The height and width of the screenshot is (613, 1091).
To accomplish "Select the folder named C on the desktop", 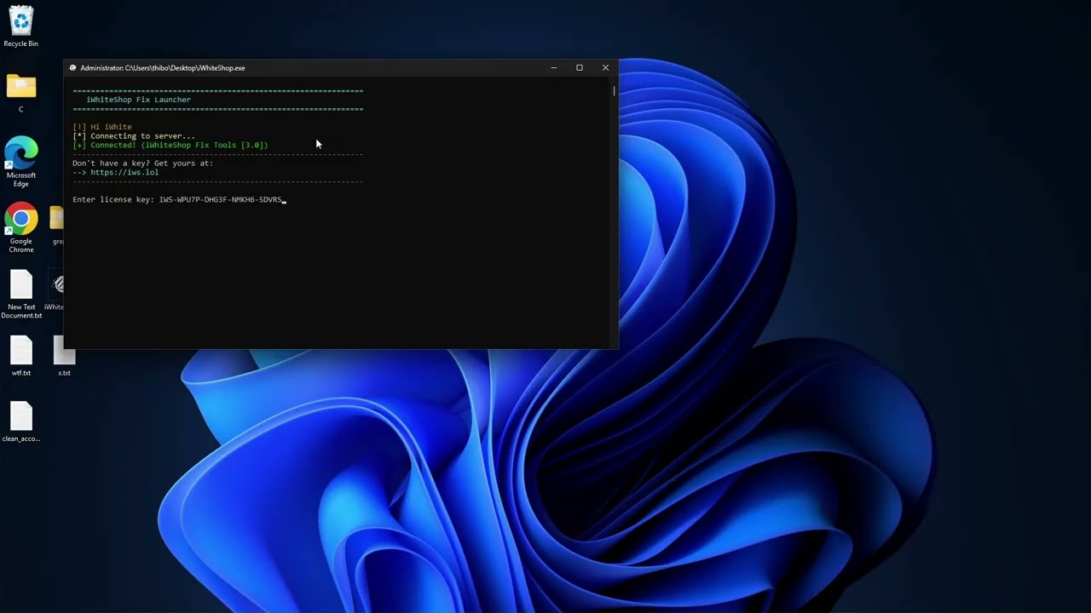I will 20,94.
